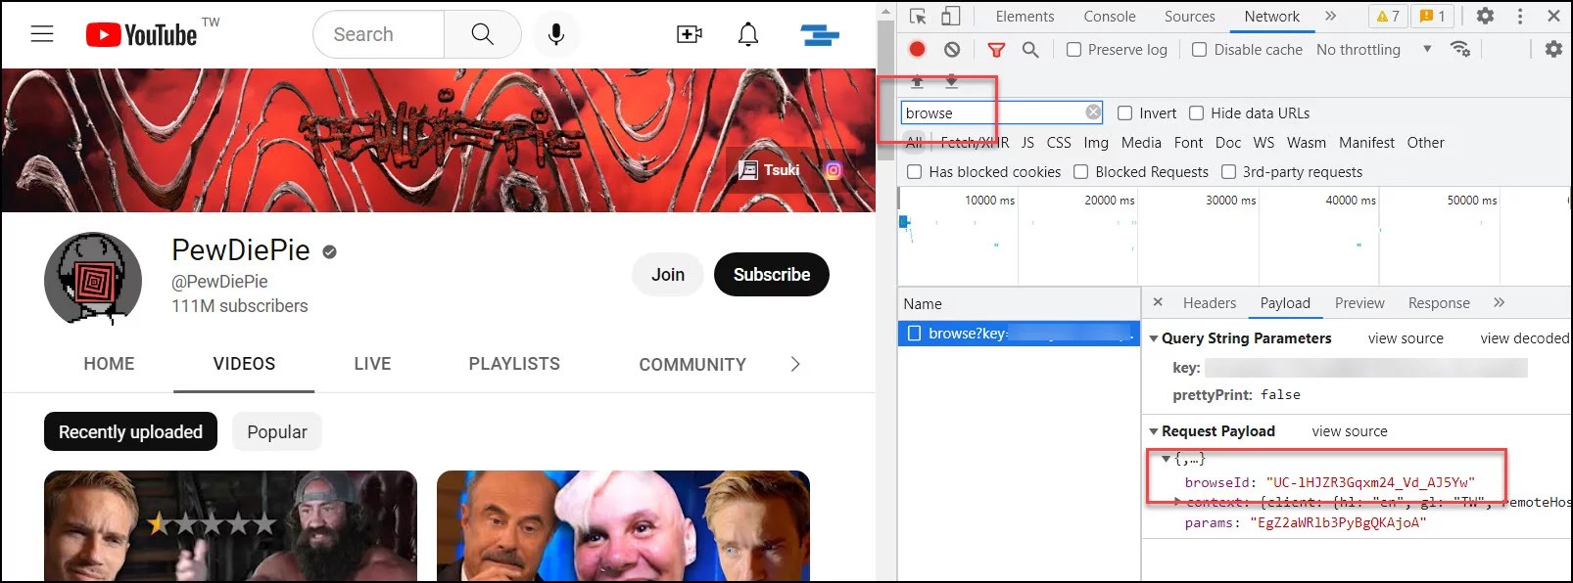Open channel COMMUNITY tab
This screenshot has width=1573, height=583.
tap(692, 364)
